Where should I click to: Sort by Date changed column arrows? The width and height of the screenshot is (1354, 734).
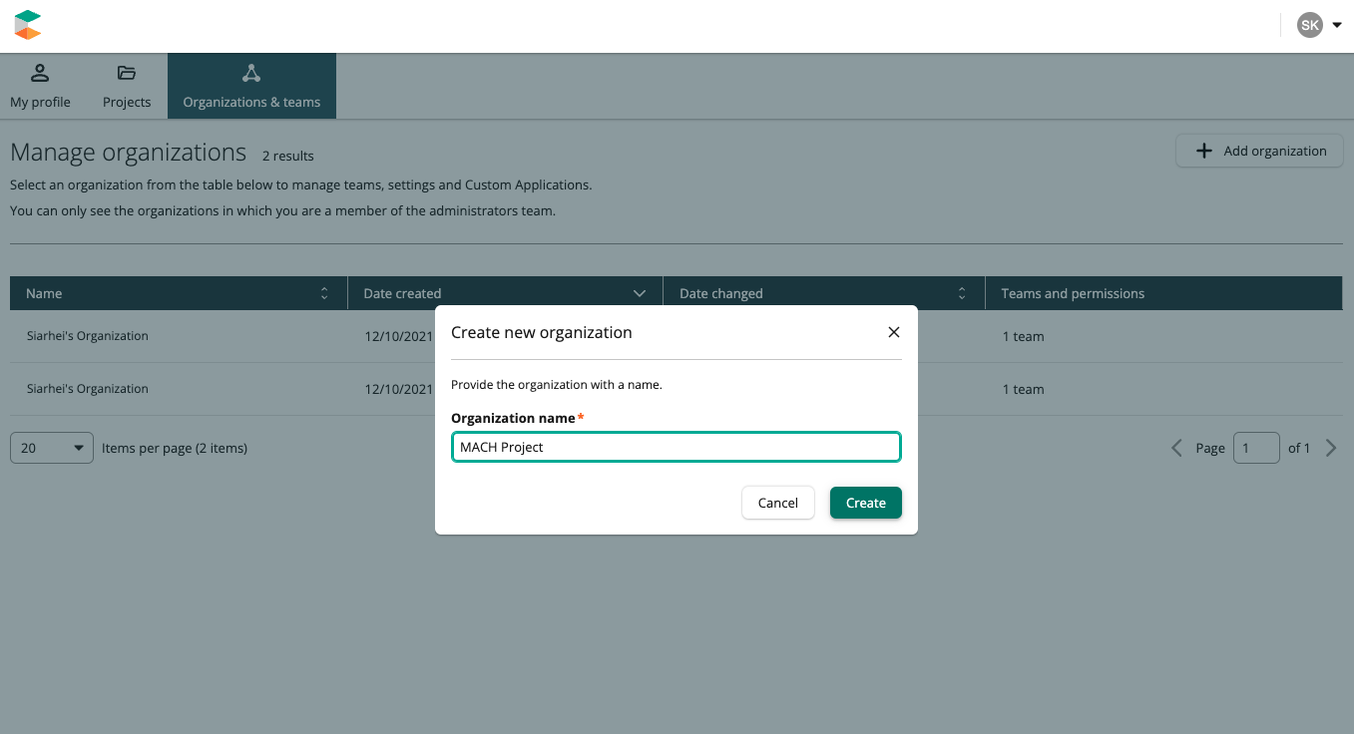(x=962, y=293)
